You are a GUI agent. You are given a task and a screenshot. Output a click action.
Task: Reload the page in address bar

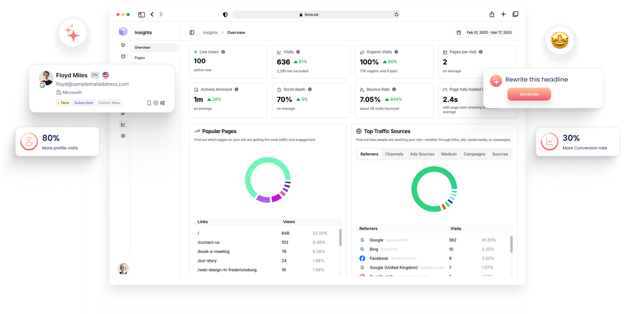[x=396, y=15]
